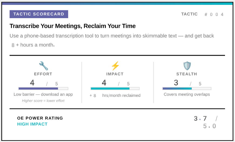The image size is (235, 142).
Task: Select the Tactic #004 label
Action: tap(202, 14)
